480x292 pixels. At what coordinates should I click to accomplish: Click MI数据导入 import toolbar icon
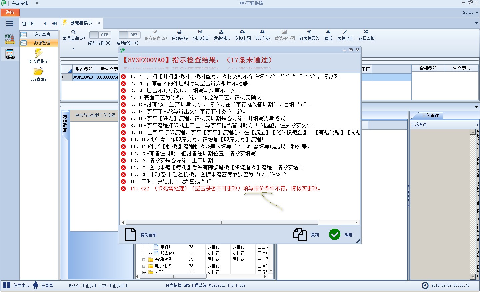pos(309,32)
